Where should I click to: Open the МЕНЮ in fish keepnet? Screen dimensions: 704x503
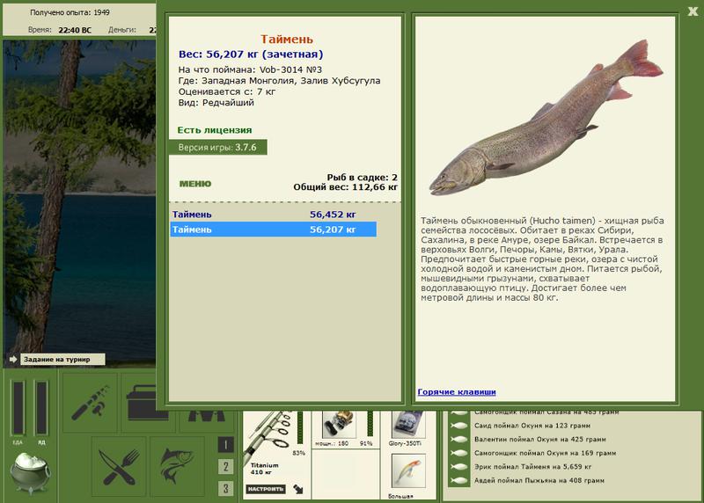pos(195,184)
